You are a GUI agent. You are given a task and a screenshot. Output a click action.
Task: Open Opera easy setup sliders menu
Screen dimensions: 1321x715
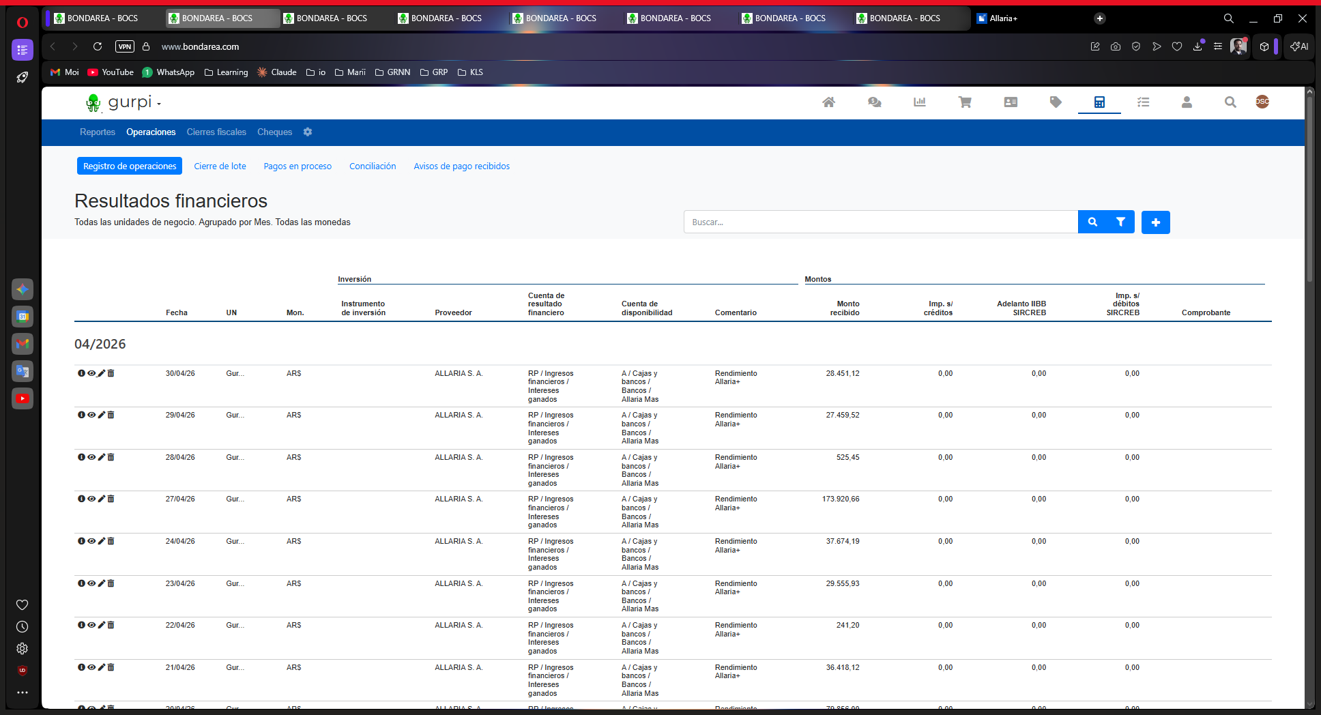point(1218,47)
